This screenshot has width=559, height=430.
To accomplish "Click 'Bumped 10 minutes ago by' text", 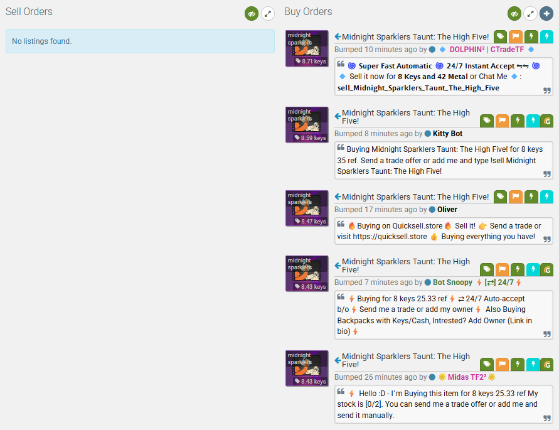I will 380,50.
